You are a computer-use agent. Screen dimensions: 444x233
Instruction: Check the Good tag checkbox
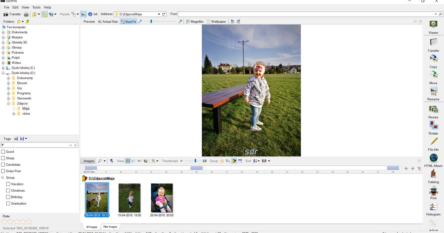(3, 152)
